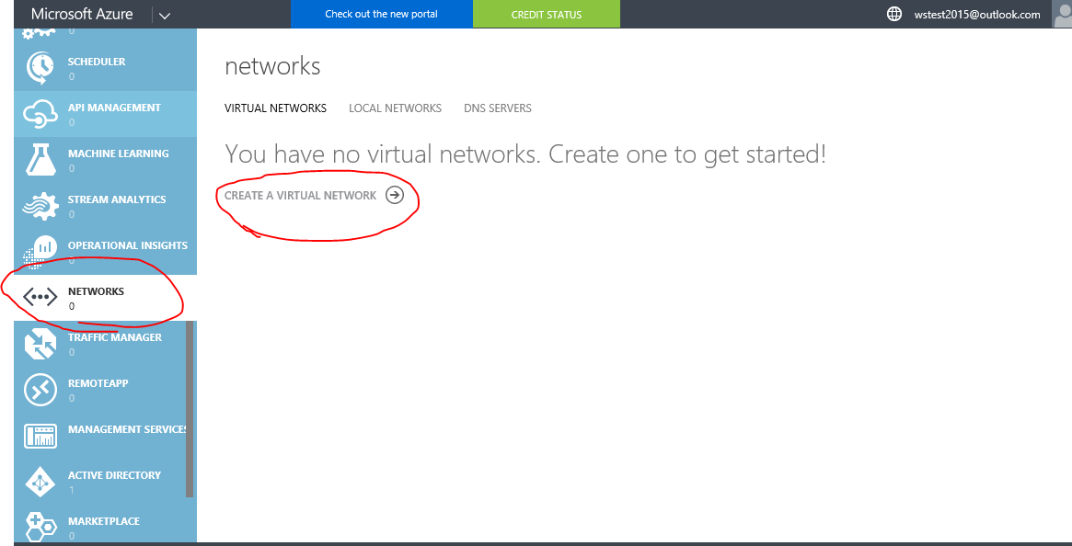Image resolution: width=1072 pixels, height=546 pixels.
Task: Switch to the Local Networks tab
Action: point(395,108)
